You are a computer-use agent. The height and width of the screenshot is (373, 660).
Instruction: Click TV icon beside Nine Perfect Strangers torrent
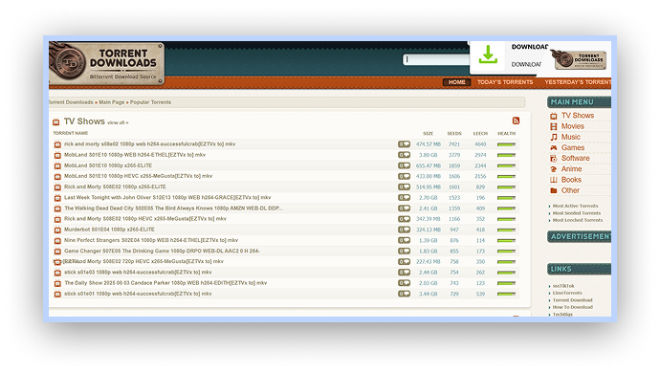pyautogui.click(x=57, y=240)
